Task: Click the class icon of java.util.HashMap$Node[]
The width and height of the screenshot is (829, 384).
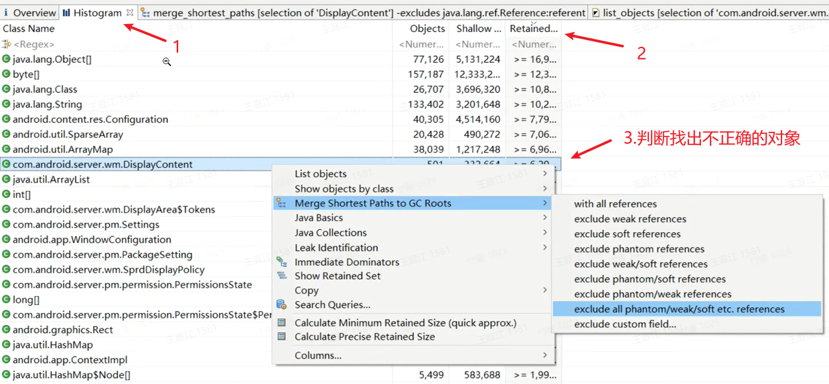Action: pyautogui.click(x=6, y=375)
